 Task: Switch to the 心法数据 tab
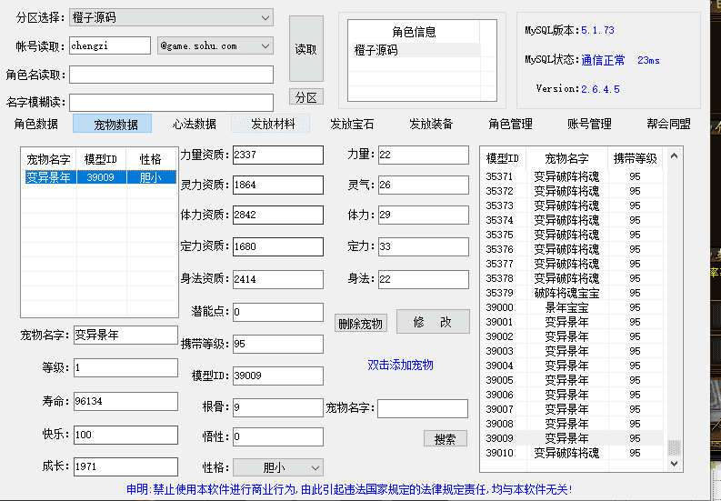(x=194, y=124)
